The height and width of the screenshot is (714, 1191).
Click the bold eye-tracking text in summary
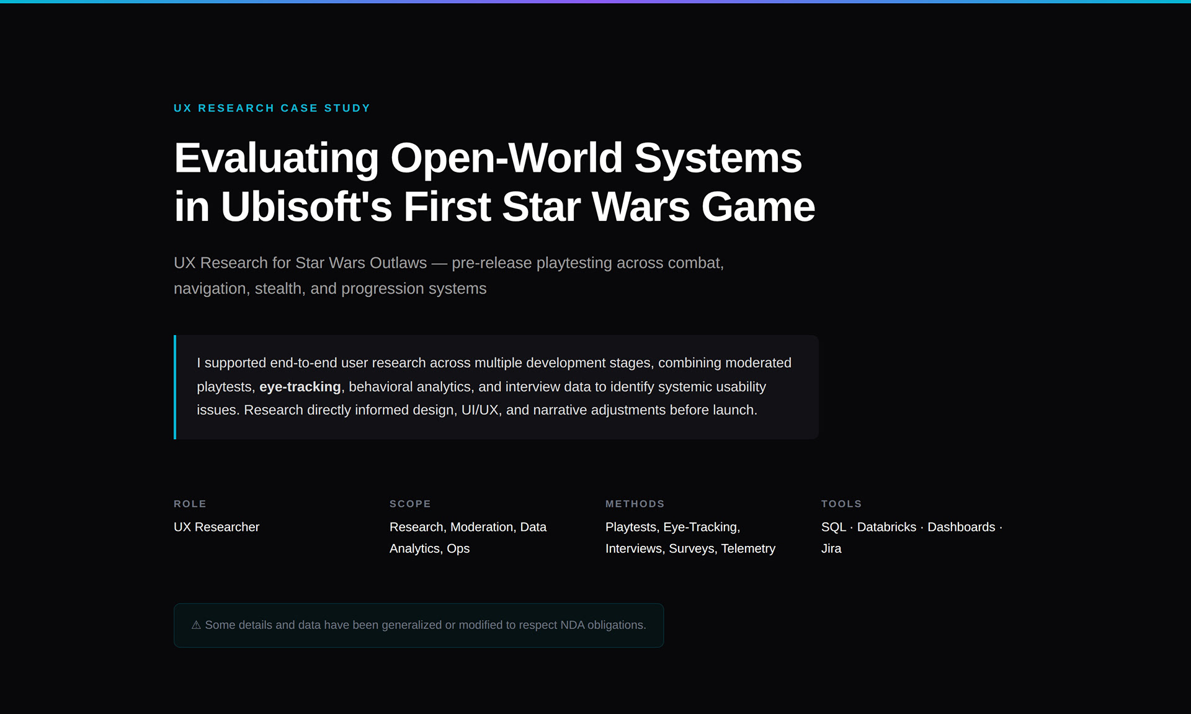300,387
